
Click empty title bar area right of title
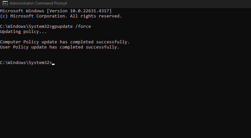coord(158,3)
